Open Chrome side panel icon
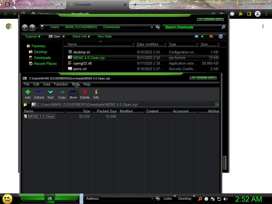 coord(249,14)
